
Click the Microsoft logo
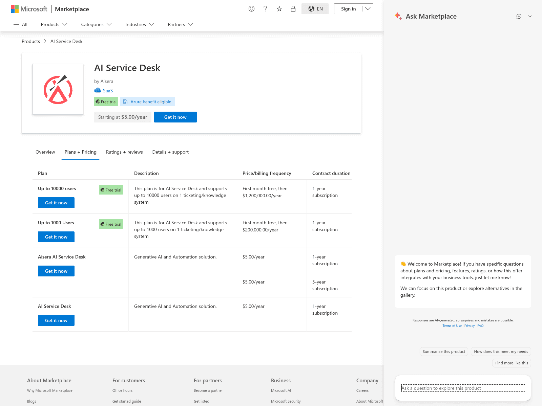[29, 9]
